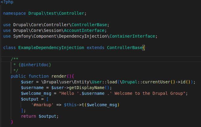Click the ExampleDependencyInjection class name
Viewport: 201px width, 127px height.
(x=51, y=48)
